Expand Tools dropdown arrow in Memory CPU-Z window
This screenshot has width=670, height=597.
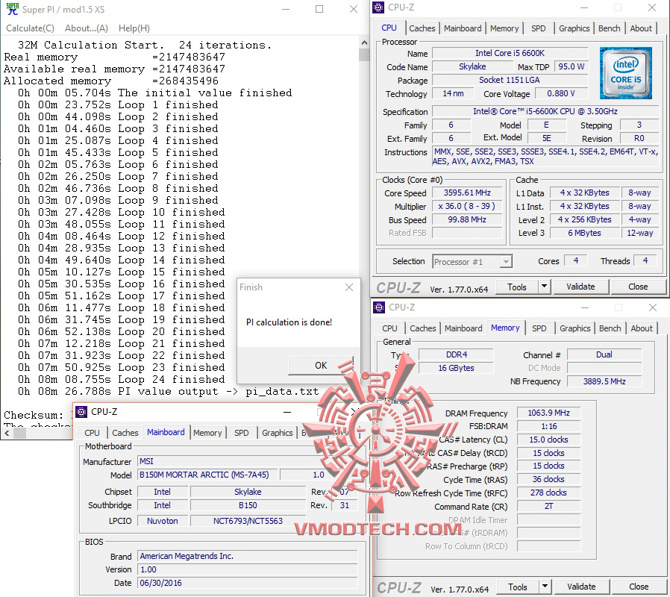pos(545,587)
